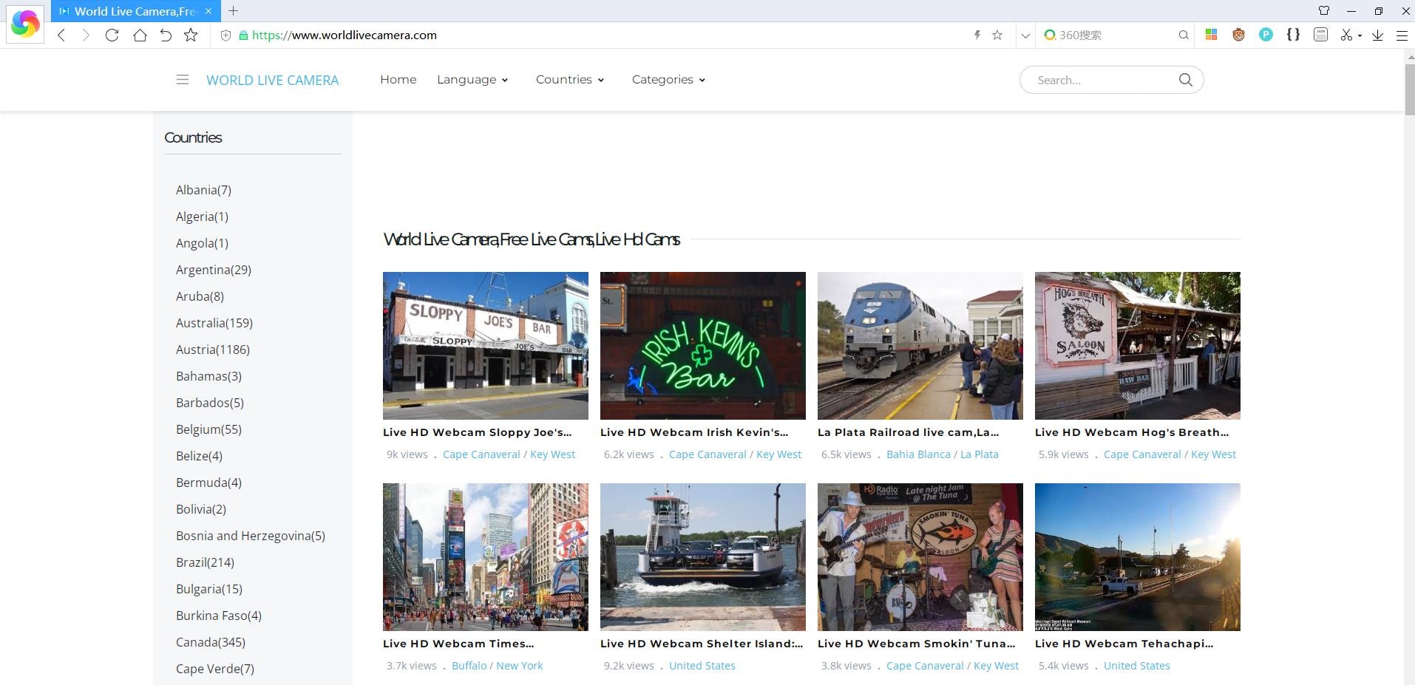Open the browser main menu icon
The height and width of the screenshot is (685, 1415).
click(1402, 35)
